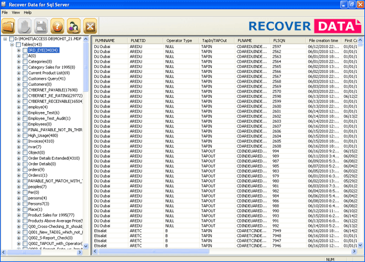Click the Exit X toolbar icon
The height and width of the screenshot is (262, 365).
[91, 26]
